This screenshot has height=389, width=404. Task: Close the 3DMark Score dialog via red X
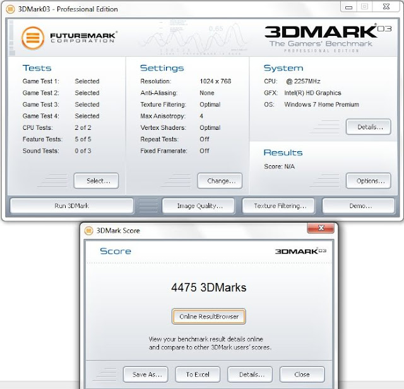pyautogui.click(x=321, y=228)
